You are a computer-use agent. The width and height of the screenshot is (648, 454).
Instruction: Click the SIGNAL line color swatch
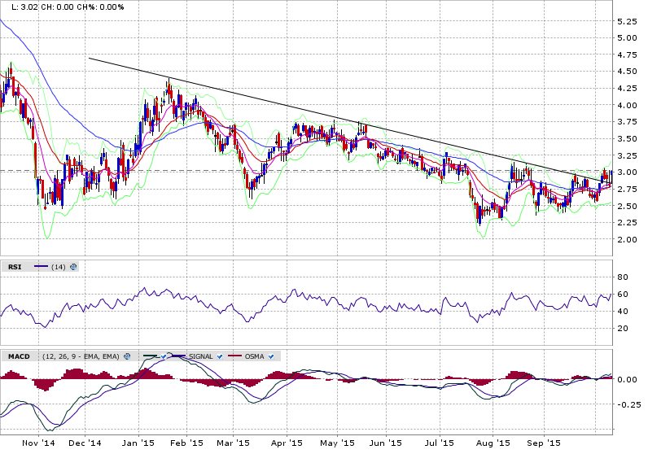[179, 356]
